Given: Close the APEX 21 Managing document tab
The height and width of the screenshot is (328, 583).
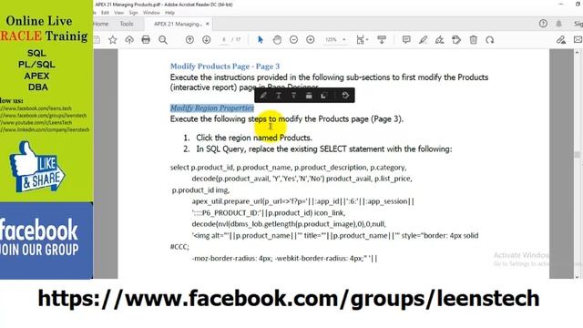Looking at the screenshot, I should click(x=208, y=24).
